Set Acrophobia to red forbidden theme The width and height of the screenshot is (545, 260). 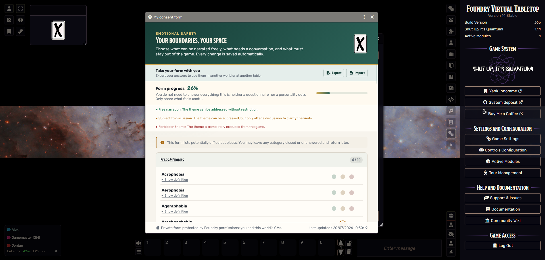click(x=352, y=177)
